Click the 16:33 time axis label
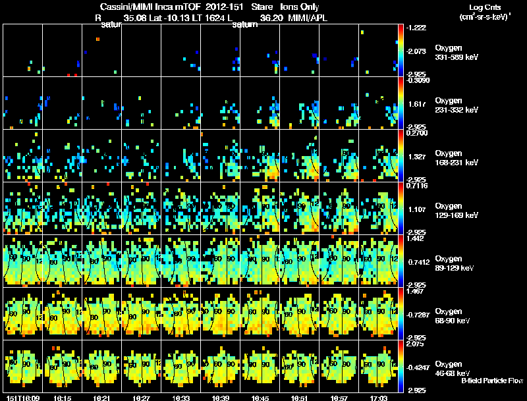 pyautogui.click(x=181, y=398)
